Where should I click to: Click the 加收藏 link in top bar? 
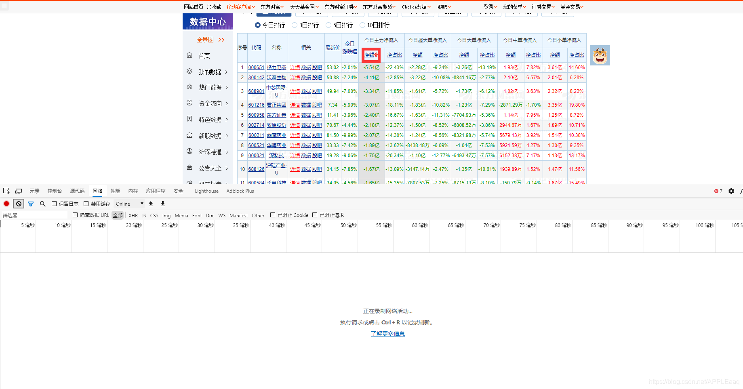(214, 7)
